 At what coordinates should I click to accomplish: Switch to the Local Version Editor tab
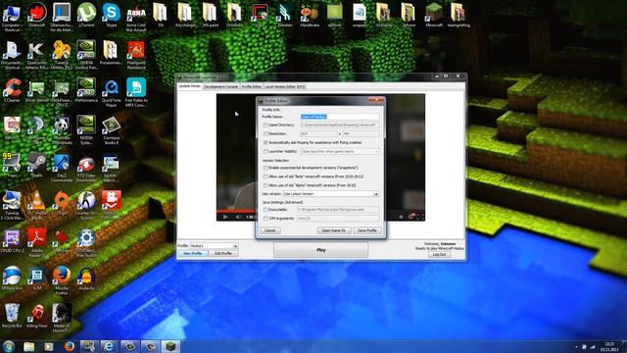(x=285, y=86)
